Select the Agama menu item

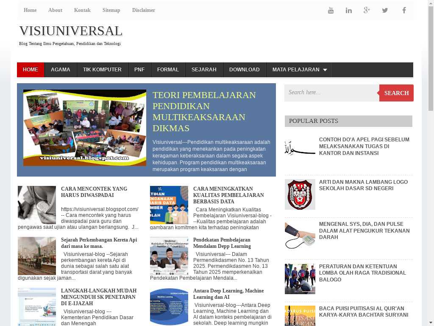tap(60, 70)
